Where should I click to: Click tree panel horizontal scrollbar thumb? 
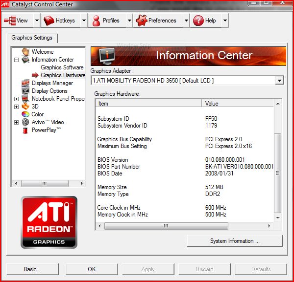coord(45,183)
